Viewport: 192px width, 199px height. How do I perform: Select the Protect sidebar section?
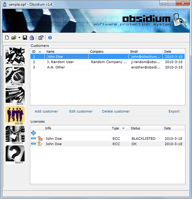click(x=15, y=135)
